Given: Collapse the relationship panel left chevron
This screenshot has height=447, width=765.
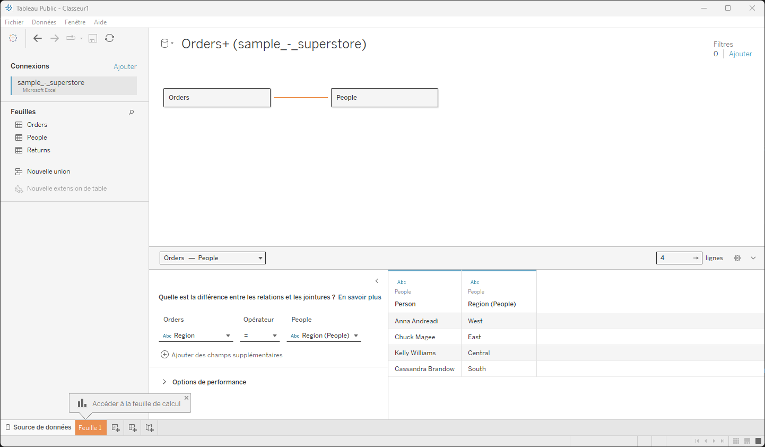Looking at the screenshot, I should pyautogui.click(x=377, y=281).
